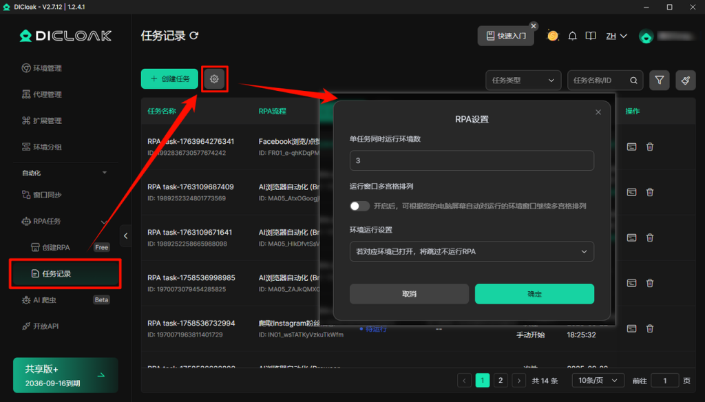Close the RPA设置 dialog with X
Screen dimensions: 705x402
click(598, 112)
